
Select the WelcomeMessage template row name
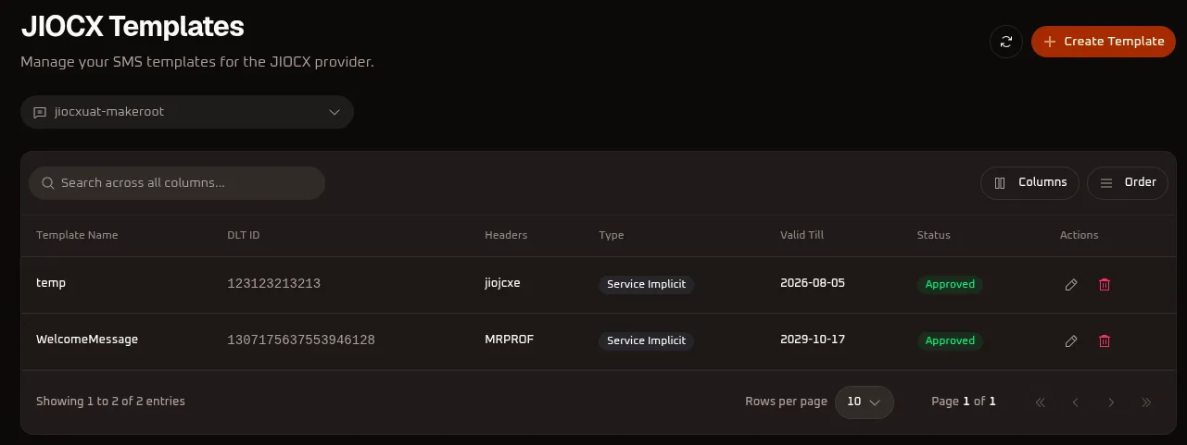[x=87, y=340]
